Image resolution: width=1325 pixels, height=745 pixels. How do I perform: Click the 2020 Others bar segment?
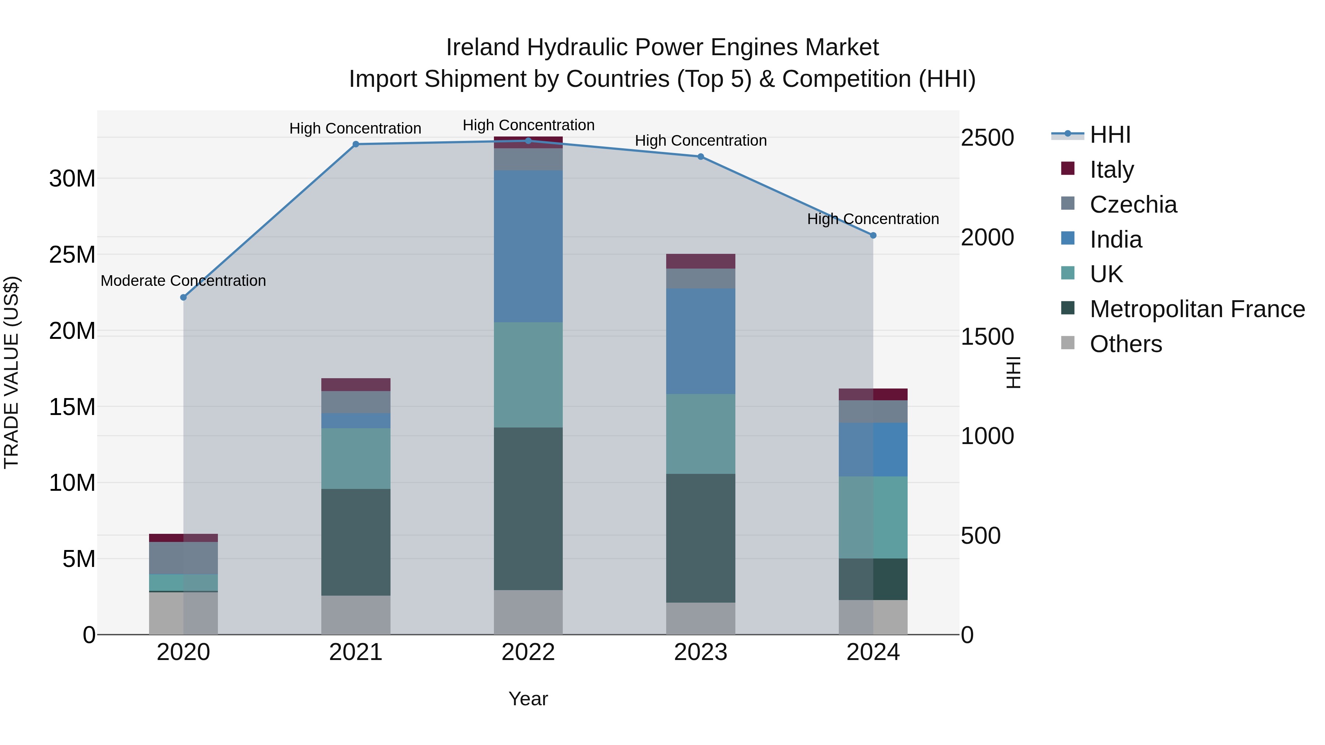pyautogui.click(x=184, y=613)
